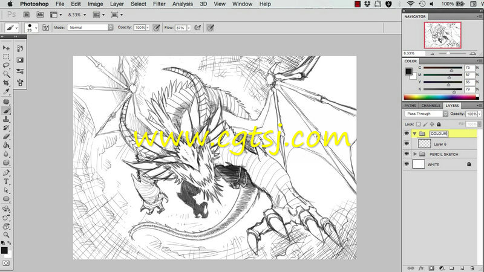484x272 pixels.
Task: Select the Spot Healing Brush tool
Action: tap(6, 102)
